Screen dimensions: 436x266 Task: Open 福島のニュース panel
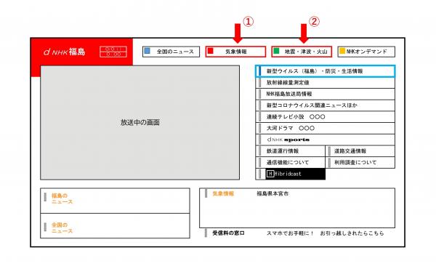click(x=115, y=201)
